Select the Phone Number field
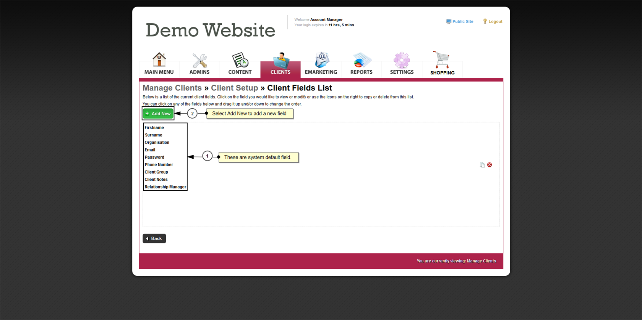The image size is (642, 320). point(159,165)
